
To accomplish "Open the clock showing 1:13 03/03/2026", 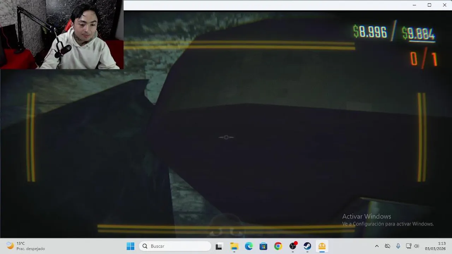I will pos(435,246).
